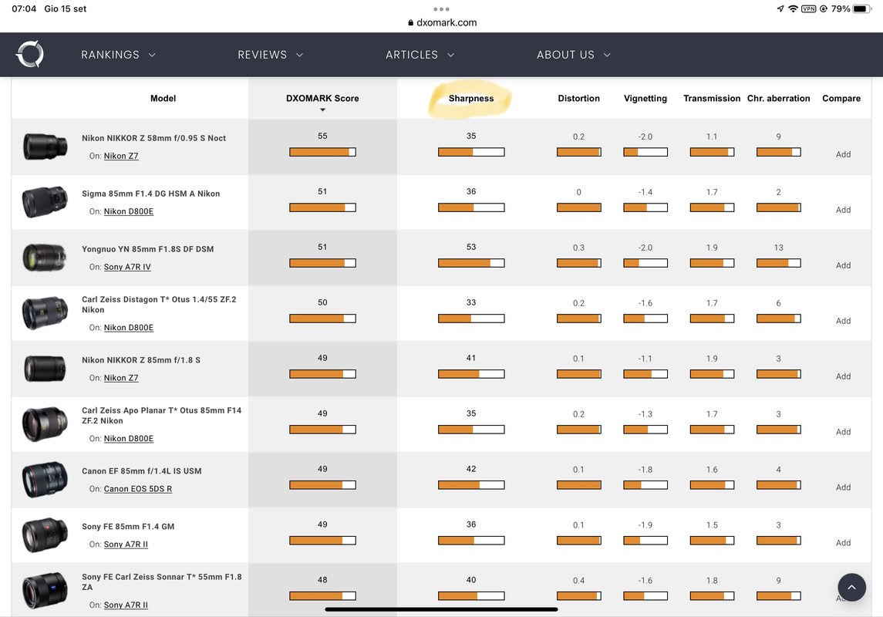Open Sony A7R II link under FE 85mm GM

(x=126, y=545)
